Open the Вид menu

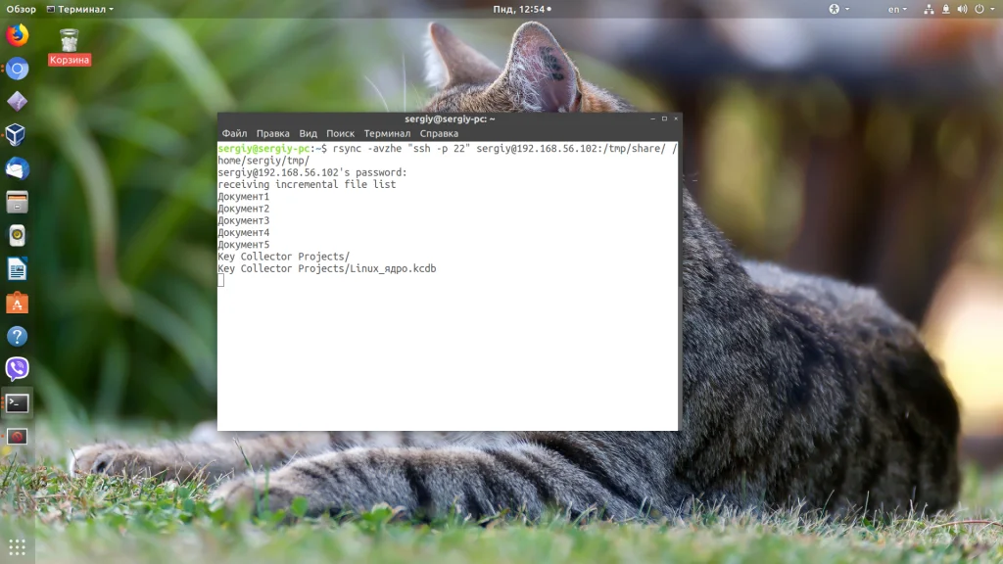(308, 133)
